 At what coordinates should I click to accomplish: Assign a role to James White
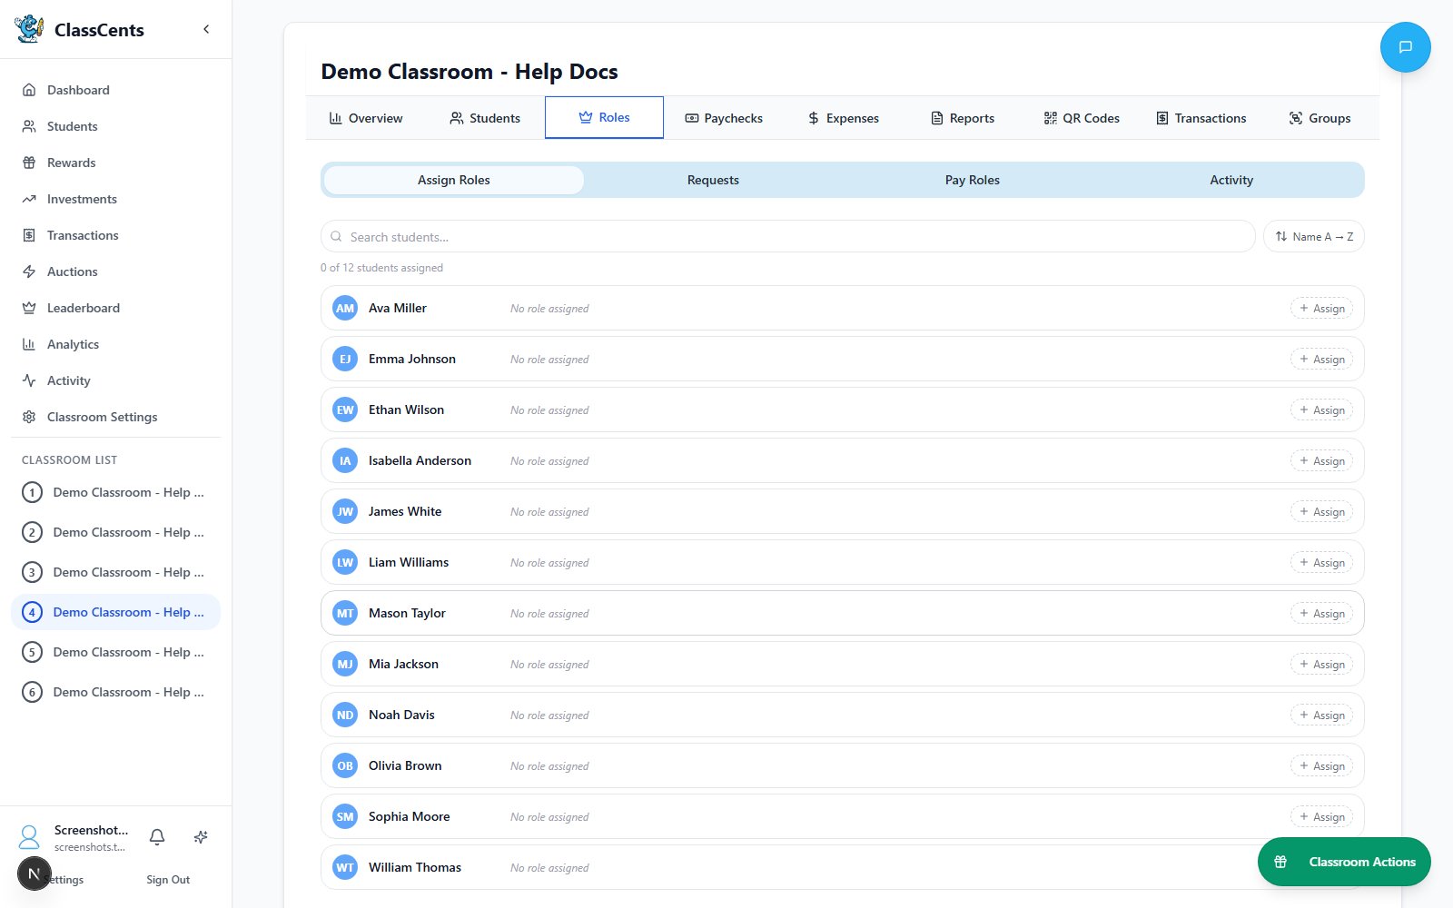point(1321,512)
